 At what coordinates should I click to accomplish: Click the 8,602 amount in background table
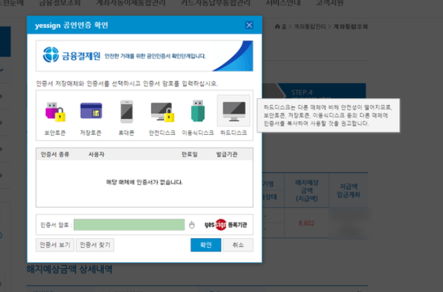click(306, 223)
